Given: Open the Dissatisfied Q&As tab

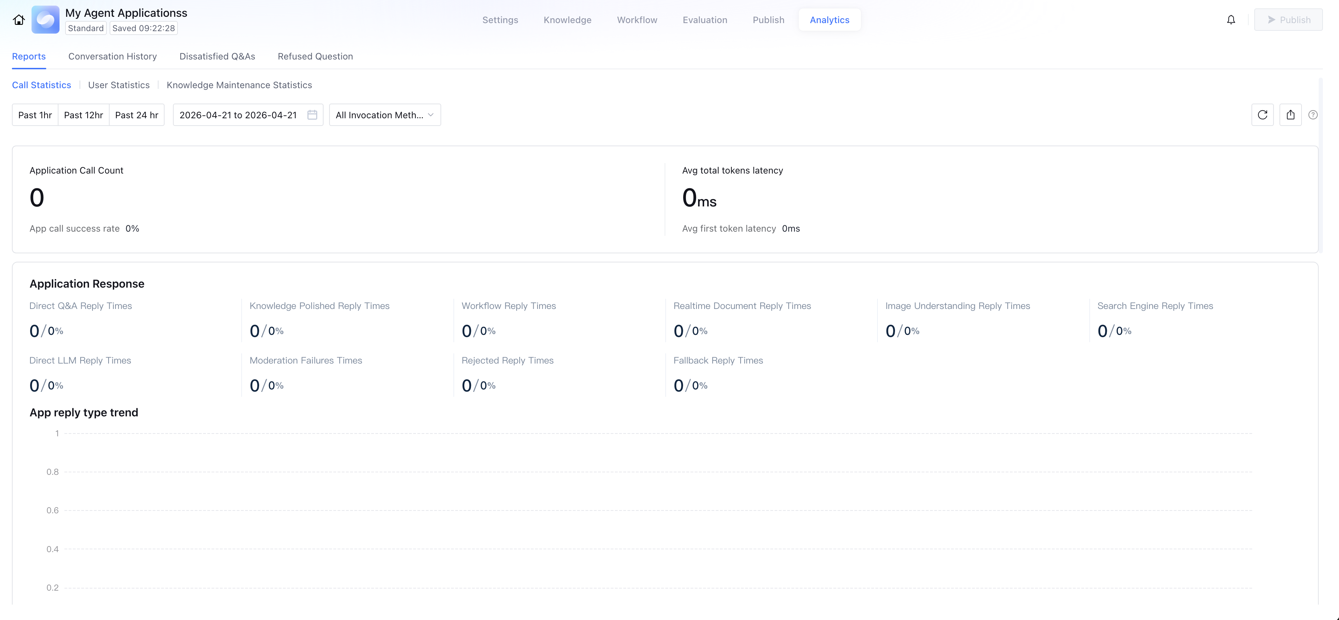Looking at the screenshot, I should point(217,56).
